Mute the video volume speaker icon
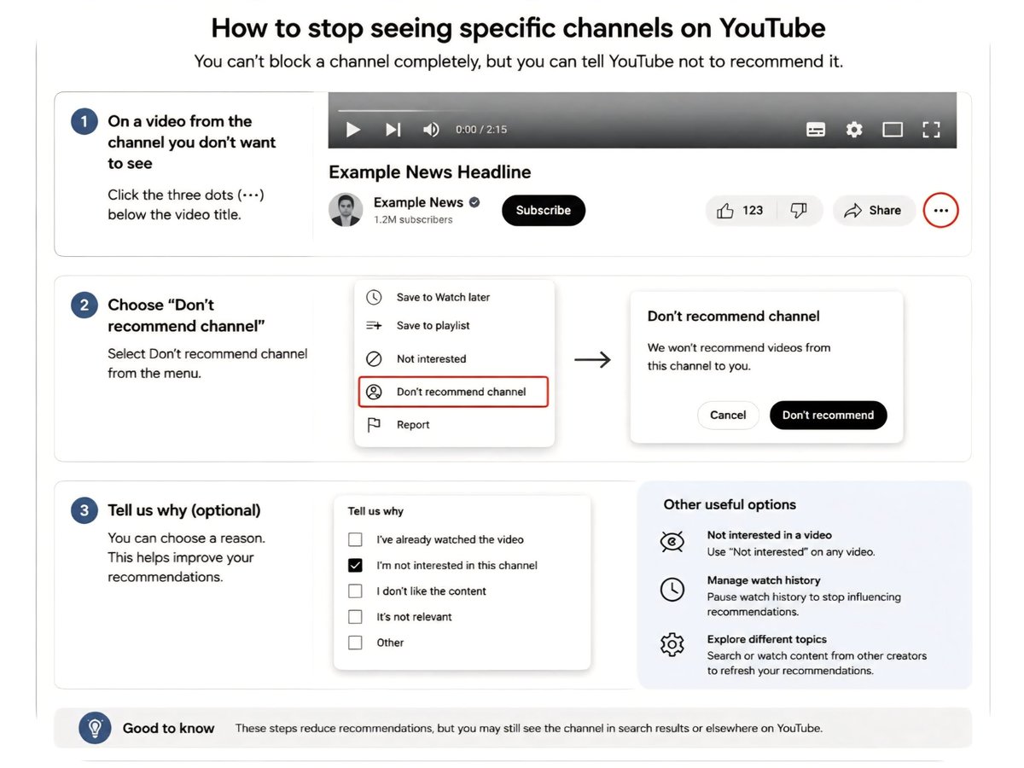The image size is (1024, 768). coord(431,130)
